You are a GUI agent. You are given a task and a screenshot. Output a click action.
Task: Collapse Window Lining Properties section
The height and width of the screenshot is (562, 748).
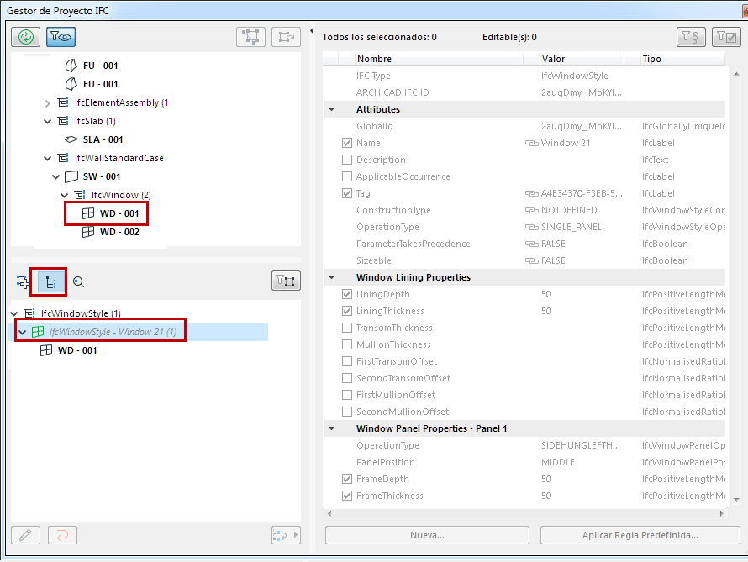[331, 277]
